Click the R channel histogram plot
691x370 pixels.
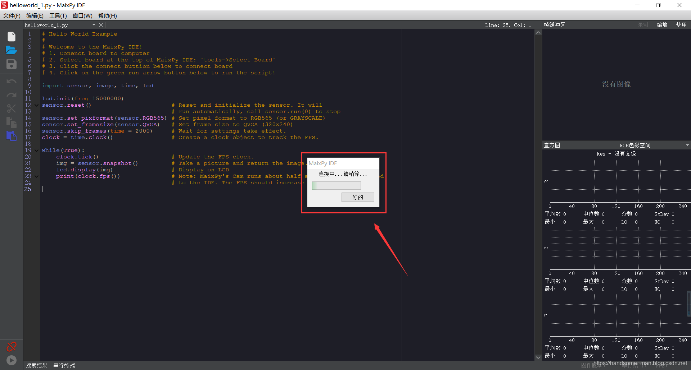tap(620, 181)
